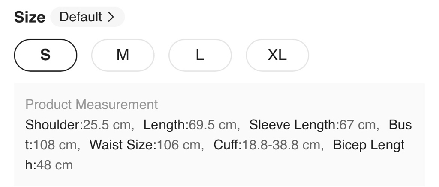The height and width of the screenshot is (187, 439).
Task: Click the Cuff label
Action: tap(227, 145)
